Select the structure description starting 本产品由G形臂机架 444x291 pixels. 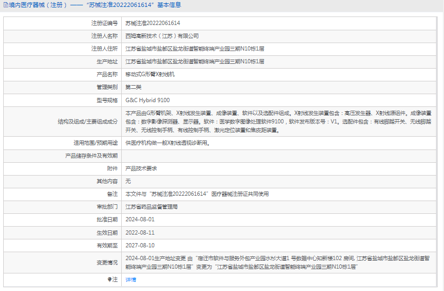click(x=278, y=122)
